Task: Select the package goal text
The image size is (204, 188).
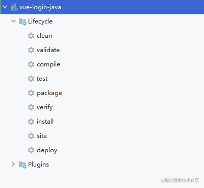Action: click(x=49, y=93)
